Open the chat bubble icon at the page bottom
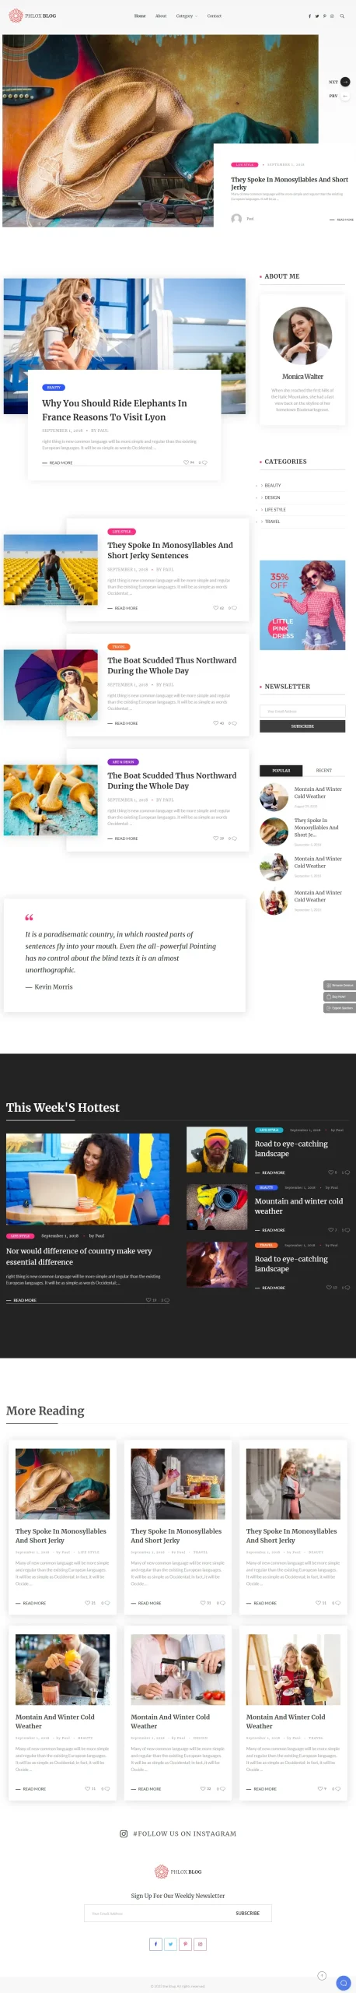 343,1982
